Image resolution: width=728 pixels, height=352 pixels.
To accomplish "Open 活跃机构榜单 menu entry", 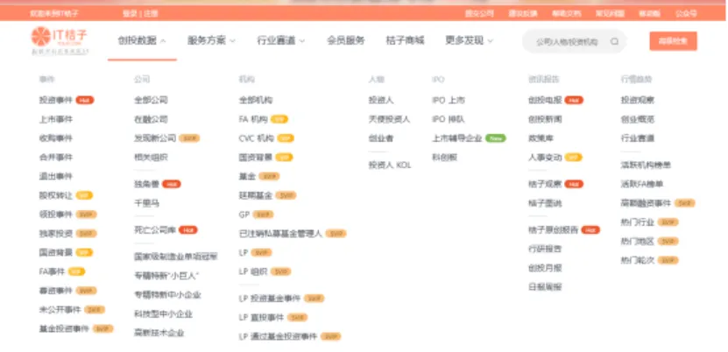I will [x=646, y=165].
